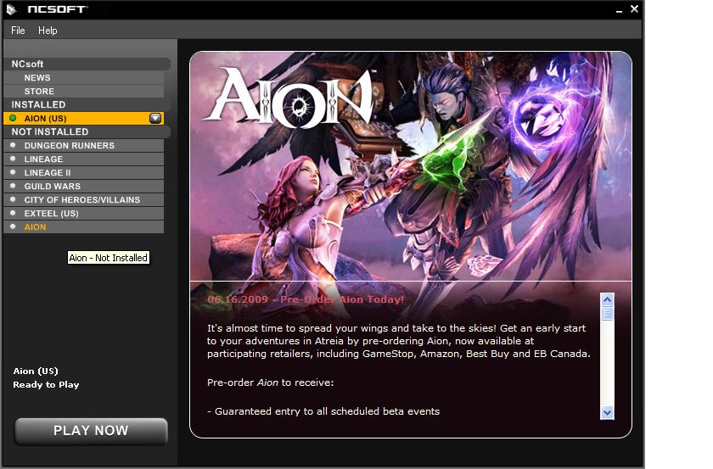Open the STORE section

coord(84,92)
